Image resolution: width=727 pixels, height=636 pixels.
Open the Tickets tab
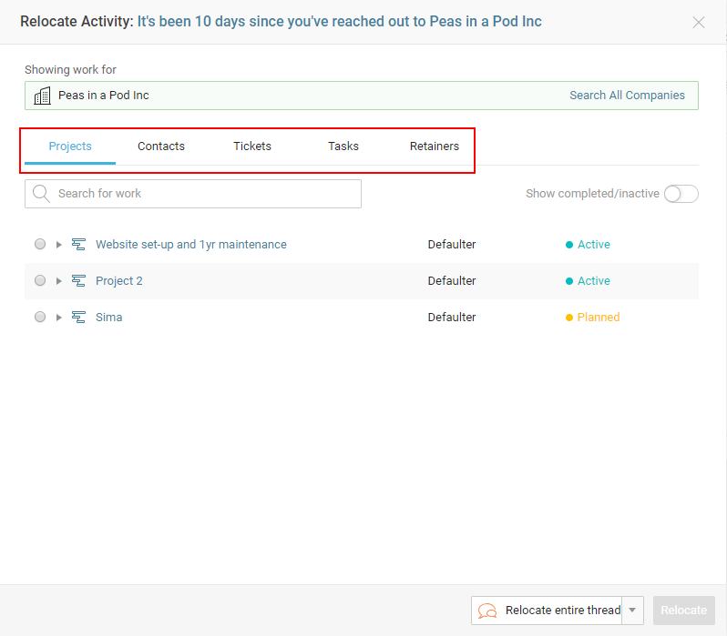coord(252,146)
